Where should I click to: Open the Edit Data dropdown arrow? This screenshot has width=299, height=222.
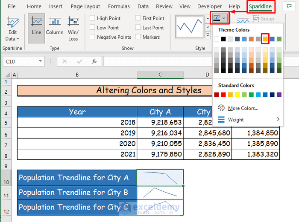tap(18, 39)
